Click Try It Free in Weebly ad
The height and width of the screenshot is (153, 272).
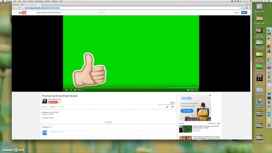click(x=187, y=110)
